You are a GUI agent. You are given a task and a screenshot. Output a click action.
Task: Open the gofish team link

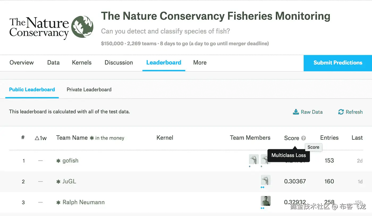pyautogui.click(x=70, y=161)
